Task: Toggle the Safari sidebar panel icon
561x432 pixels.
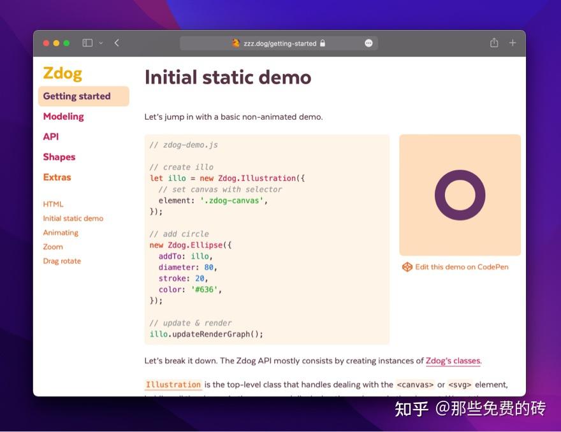Action: pos(86,43)
